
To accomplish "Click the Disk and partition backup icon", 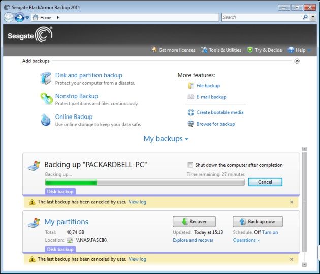I will (46, 78).
